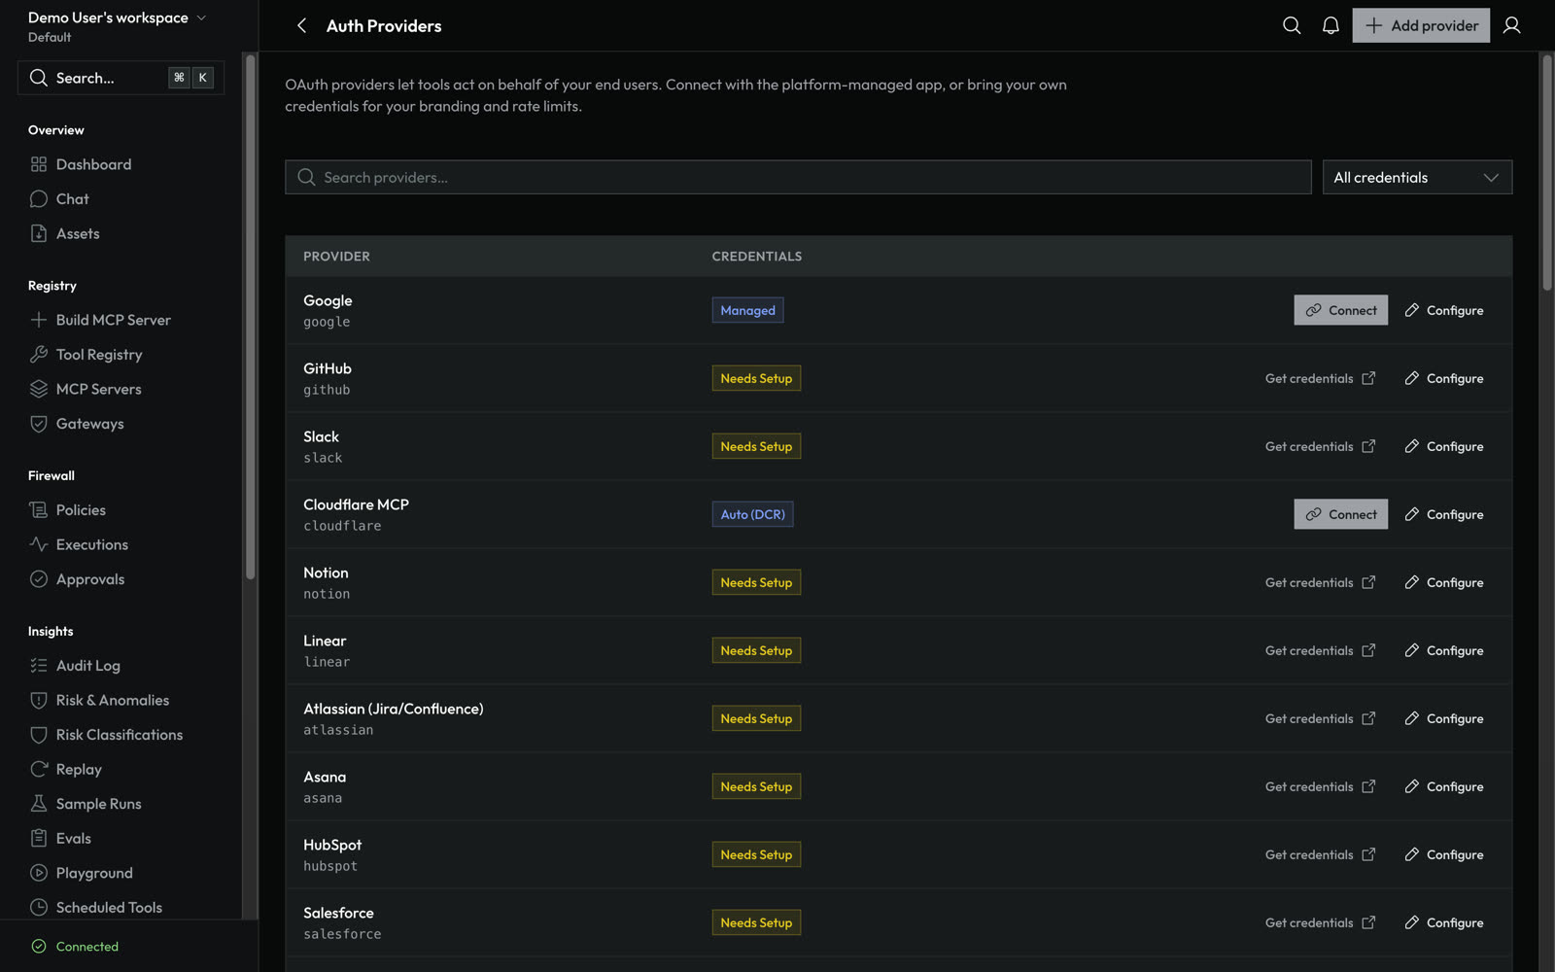Click the Executions activity icon
1555x972 pixels.
(x=39, y=544)
